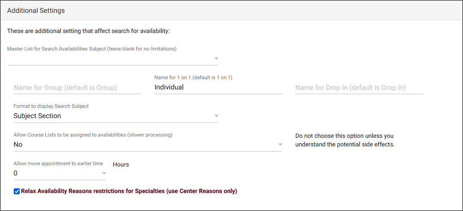Click the hours value 0
The height and width of the screenshot is (211, 463).
tap(16, 173)
